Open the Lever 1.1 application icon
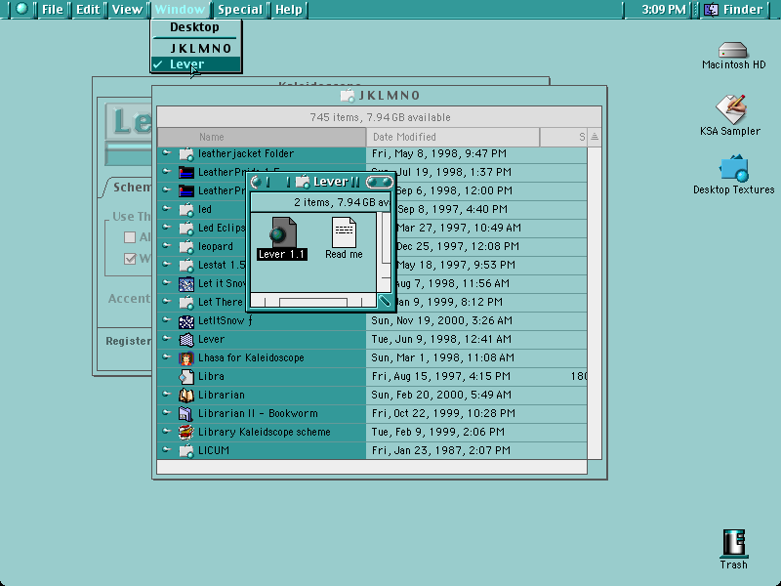 pyautogui.click(x=283, y=232)
